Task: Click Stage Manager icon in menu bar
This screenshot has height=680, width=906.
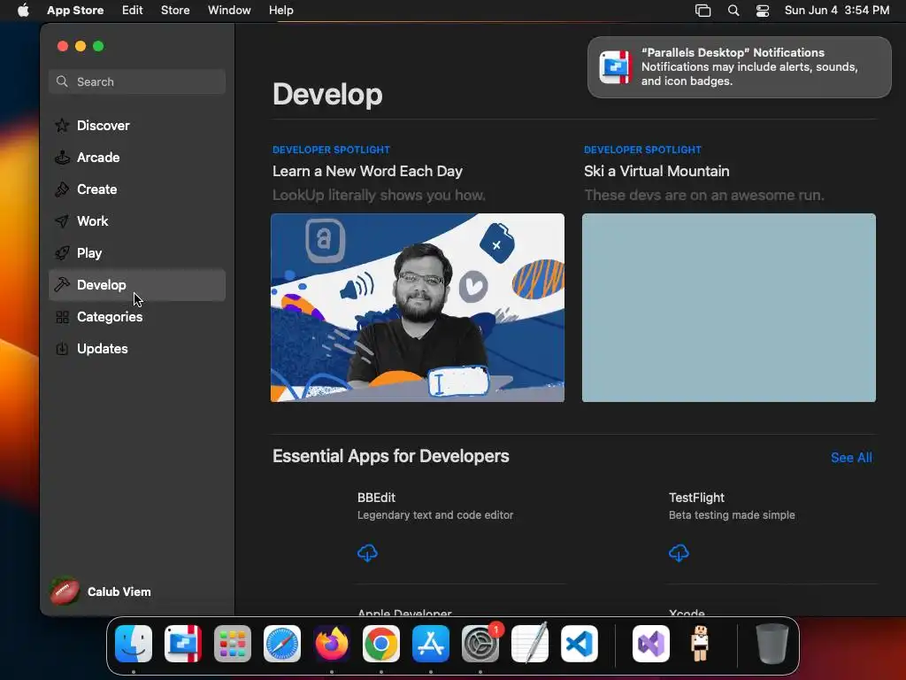Action: (703, 11)
